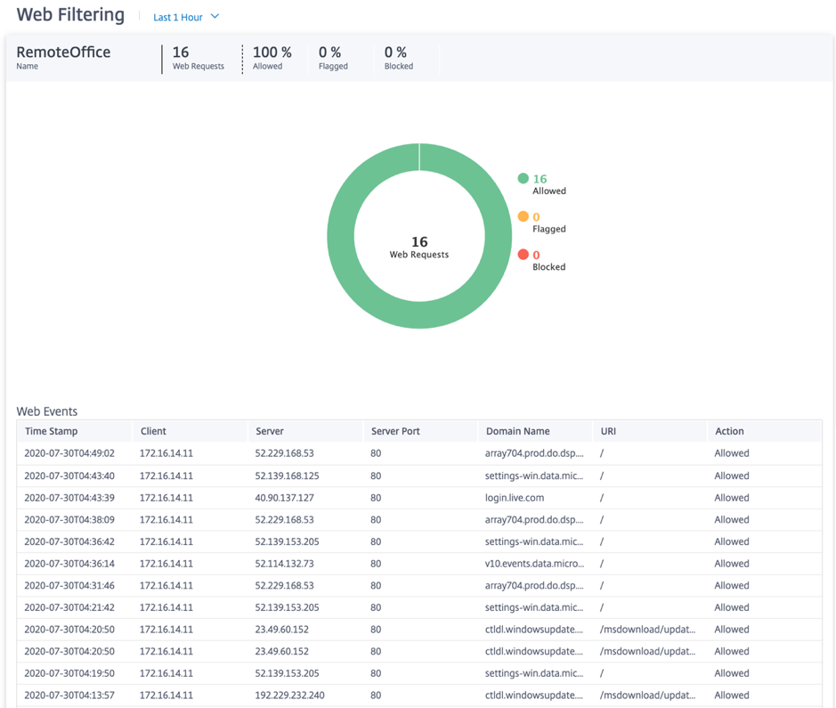Click the RemoteOffice site name
Screen dimensions: 836x708
click(x=63, y=53)
